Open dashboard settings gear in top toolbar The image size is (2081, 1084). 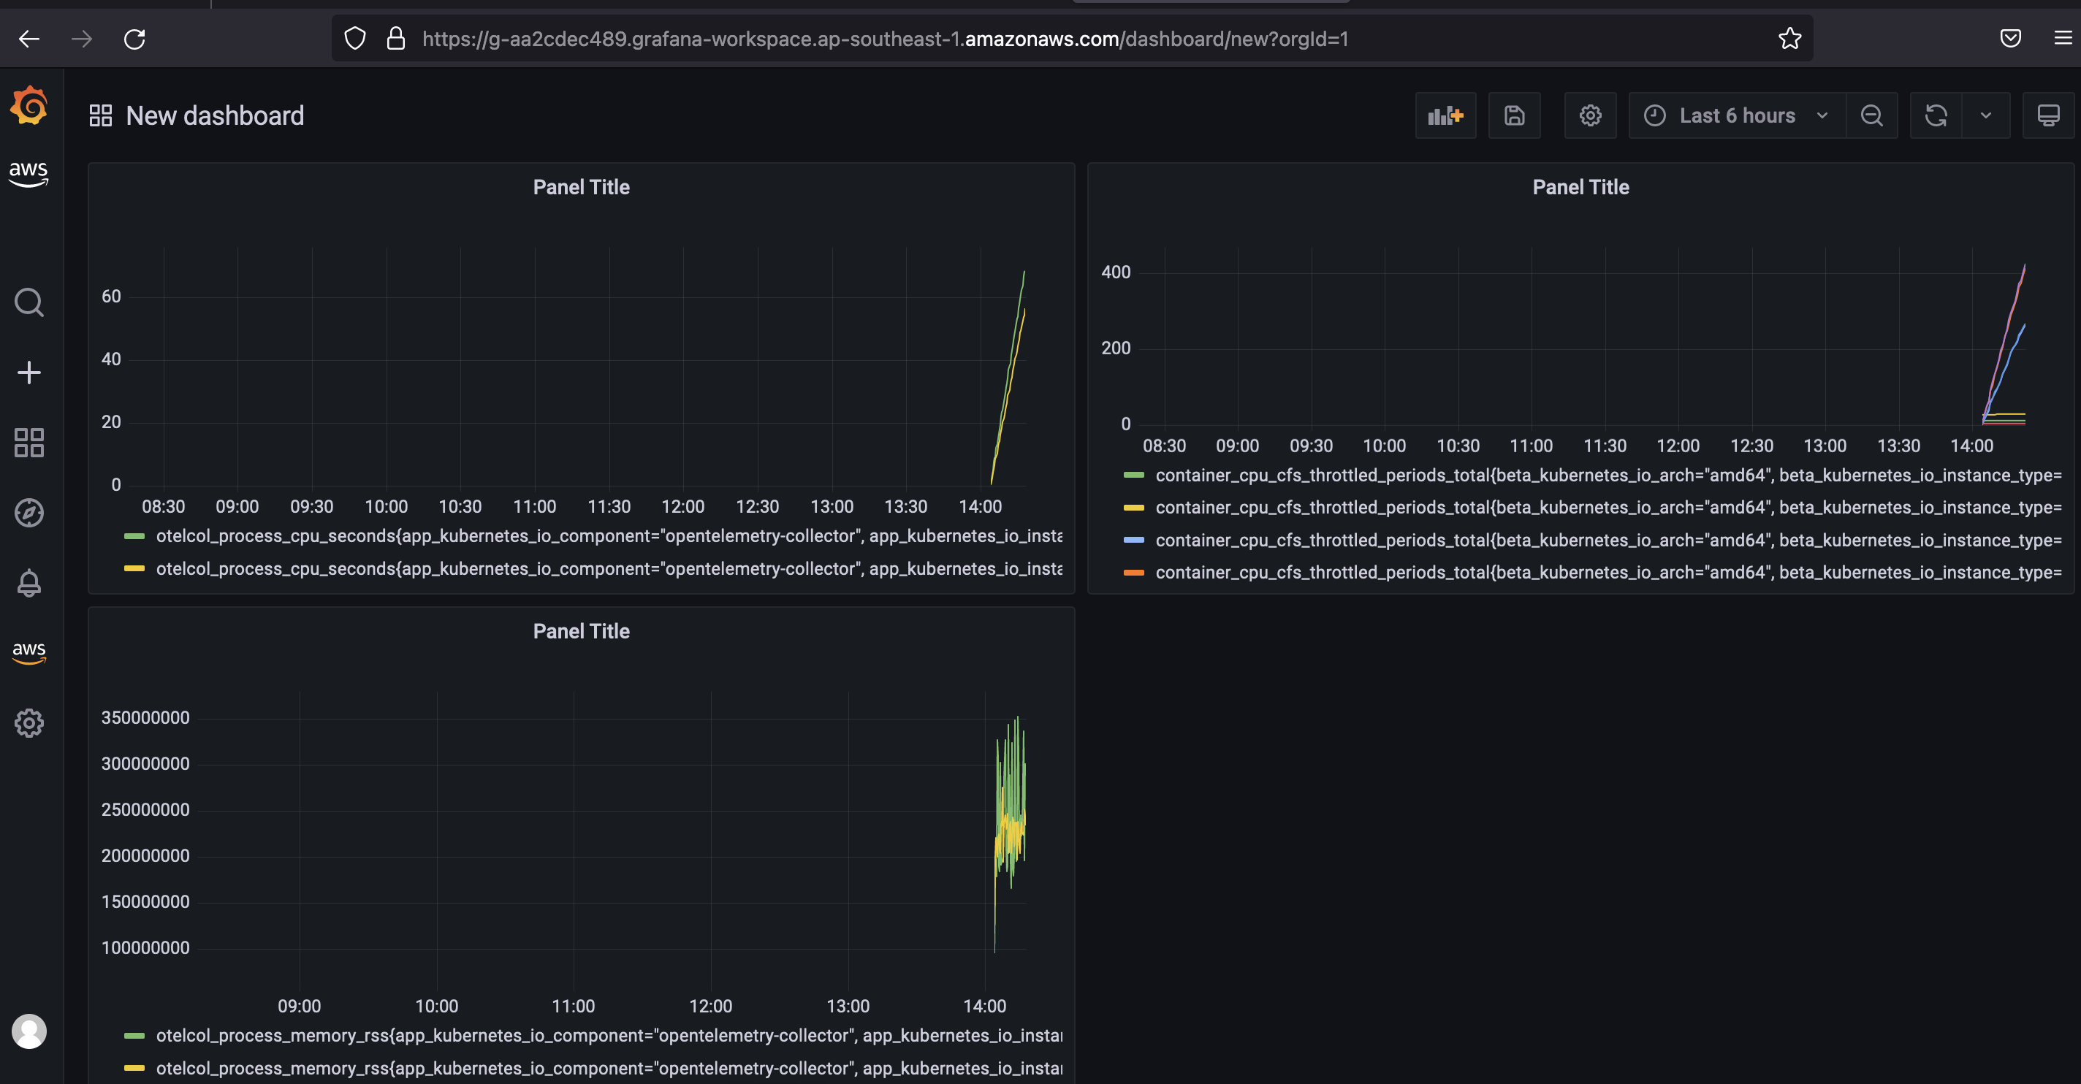1590,115
